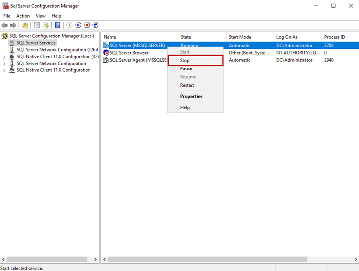
Task: Select the SQL Server Browser row name
Action: (129, 53)
